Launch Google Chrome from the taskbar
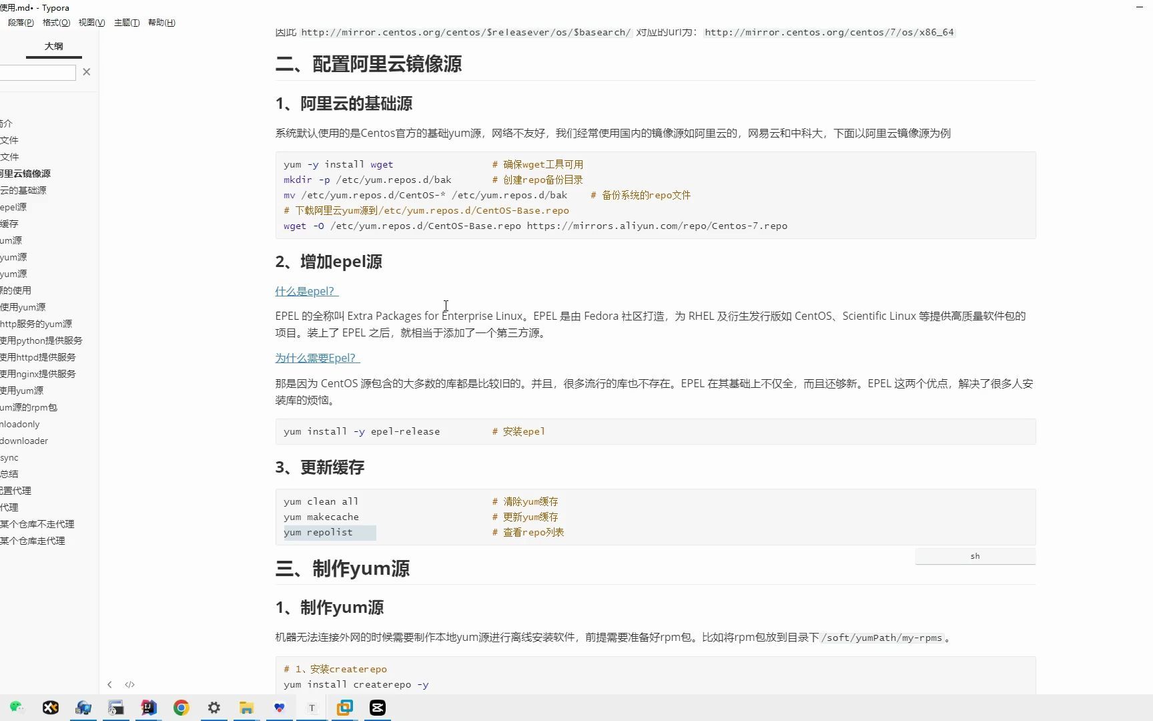Image resolution: width=1153 pixels, height=721 pixels. coord(181,708)
